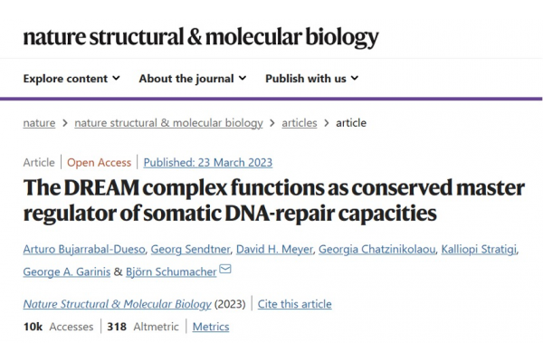Open nature structural & molecular biology breadcrumb

click(168, 123)
